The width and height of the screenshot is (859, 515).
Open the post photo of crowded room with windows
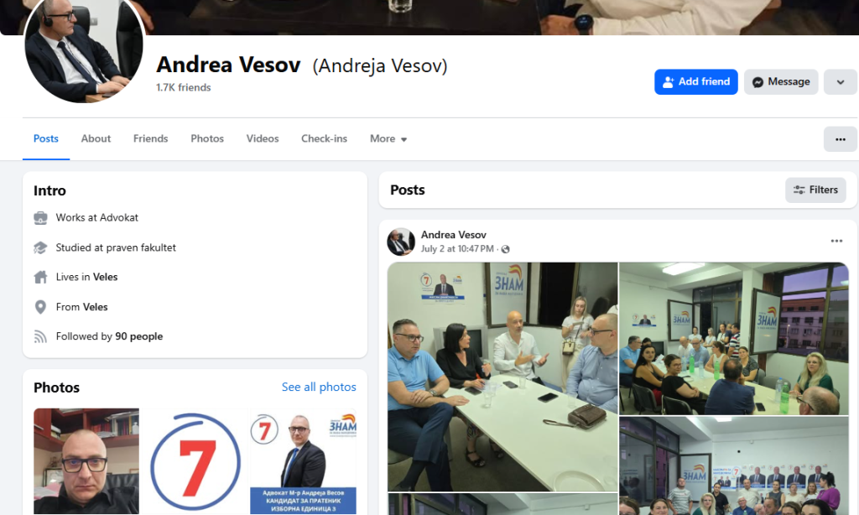[734, 339]
